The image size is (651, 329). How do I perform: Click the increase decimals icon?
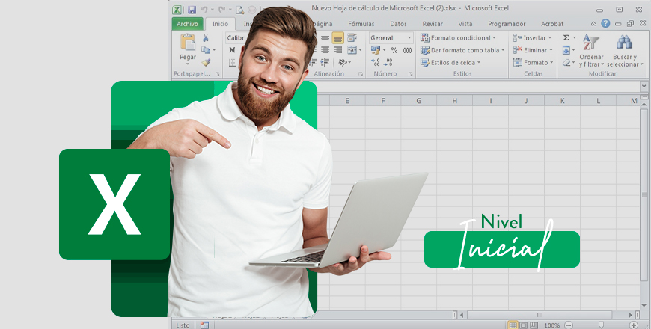pyautogui.click(x=376, y=62)
